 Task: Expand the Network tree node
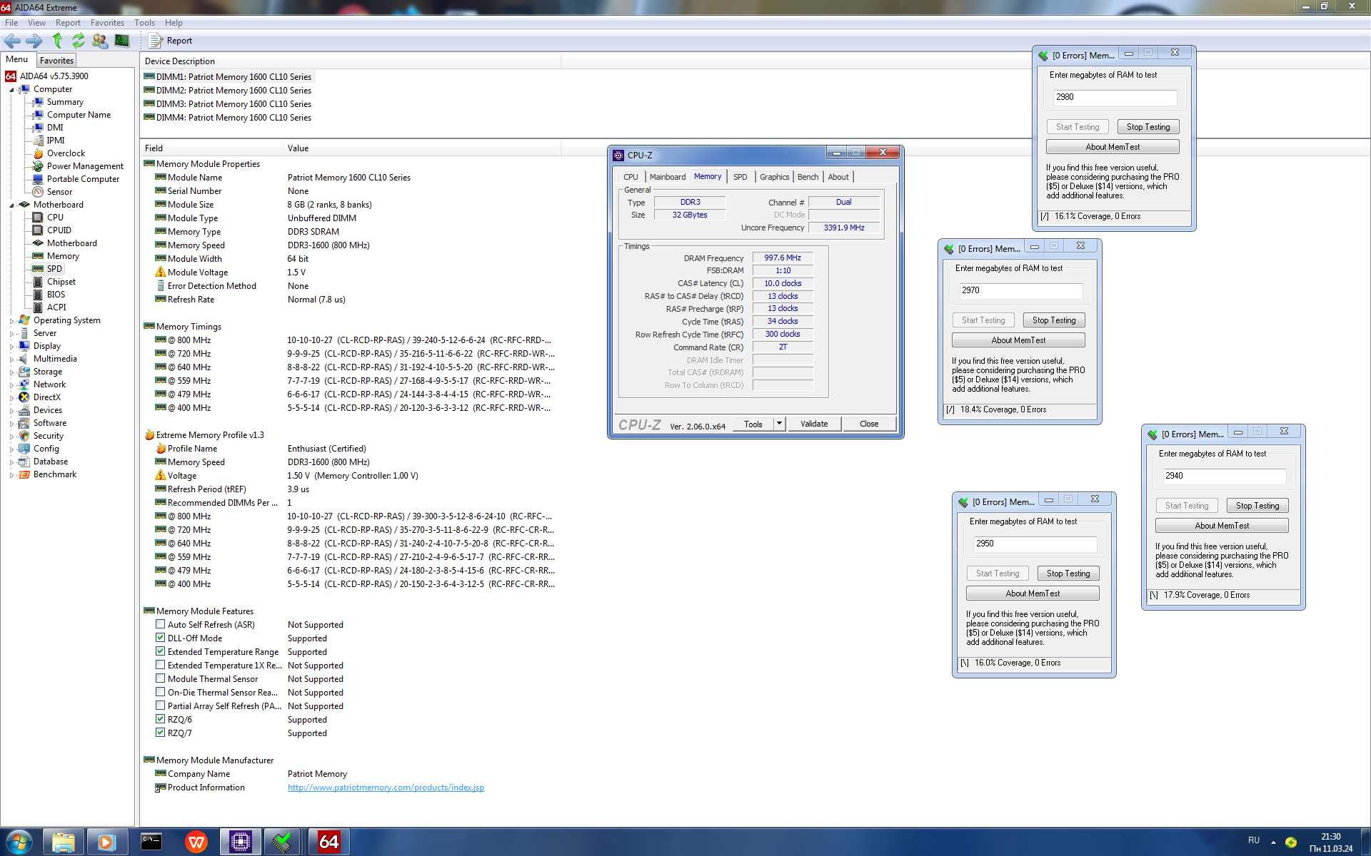(11, 385)
